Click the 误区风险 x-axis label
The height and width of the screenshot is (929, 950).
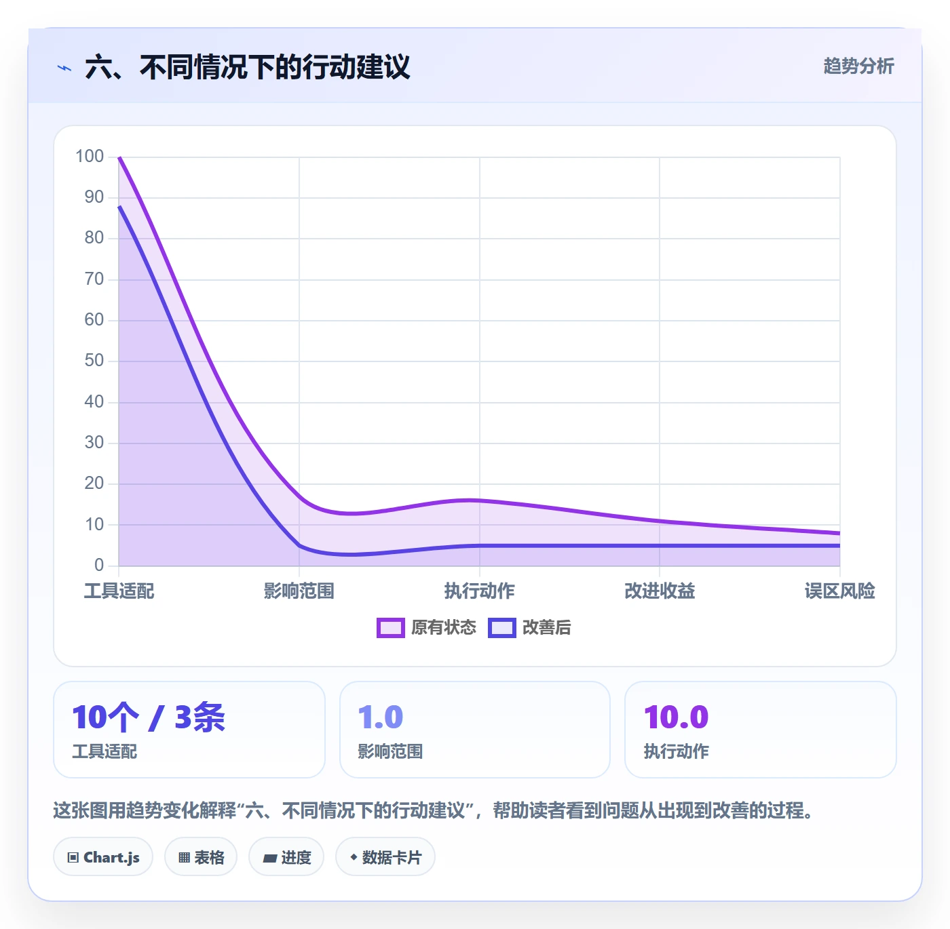pos(840,591)
